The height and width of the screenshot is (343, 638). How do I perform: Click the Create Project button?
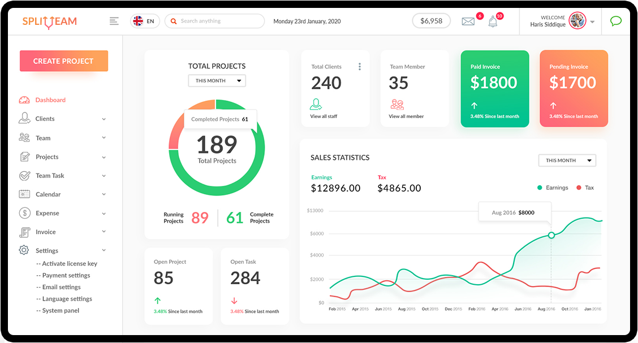[x=63, y=61]
